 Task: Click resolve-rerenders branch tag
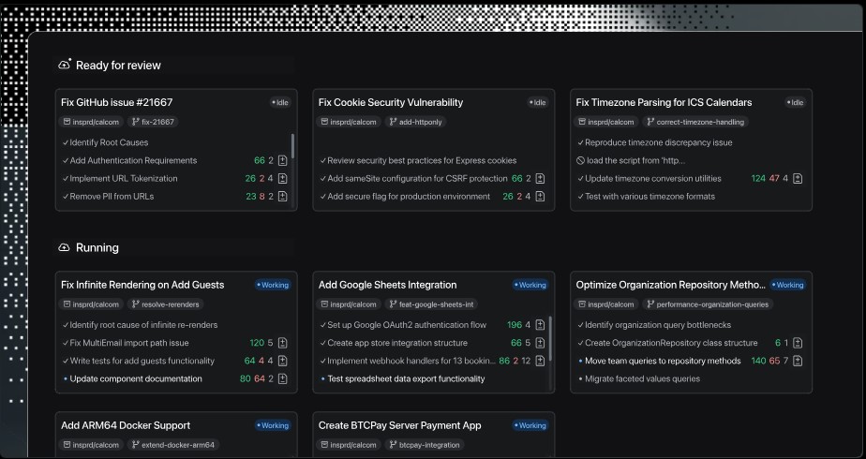point(166,304)
